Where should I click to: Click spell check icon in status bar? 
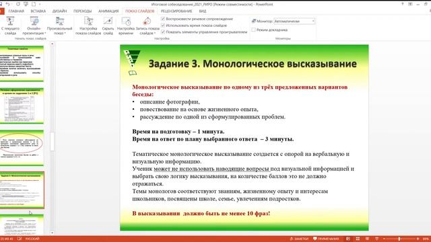point(20,239)
